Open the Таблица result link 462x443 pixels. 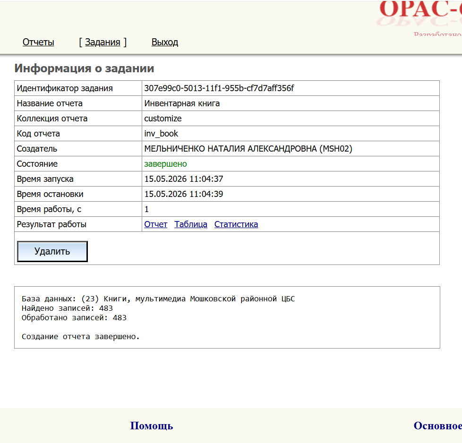coord(191,224)
